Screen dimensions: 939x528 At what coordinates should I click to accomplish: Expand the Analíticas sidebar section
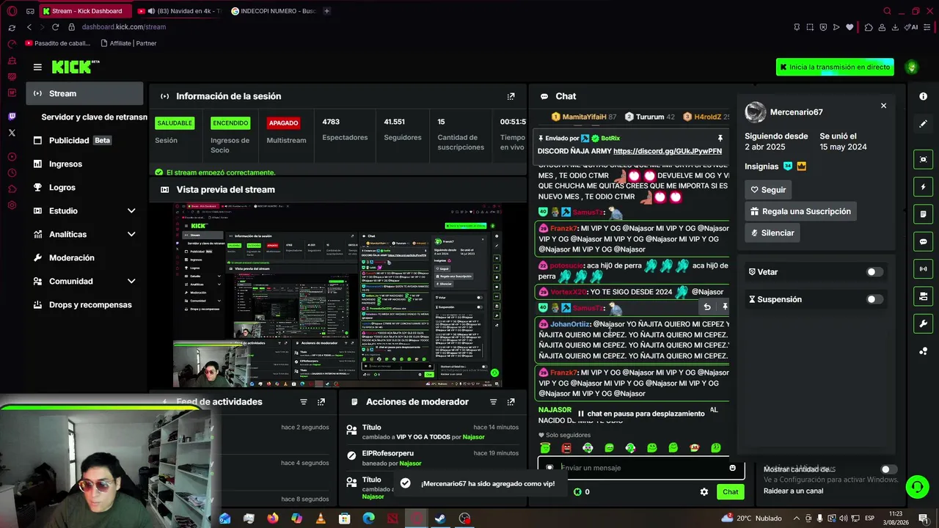(x=131, y=235)
